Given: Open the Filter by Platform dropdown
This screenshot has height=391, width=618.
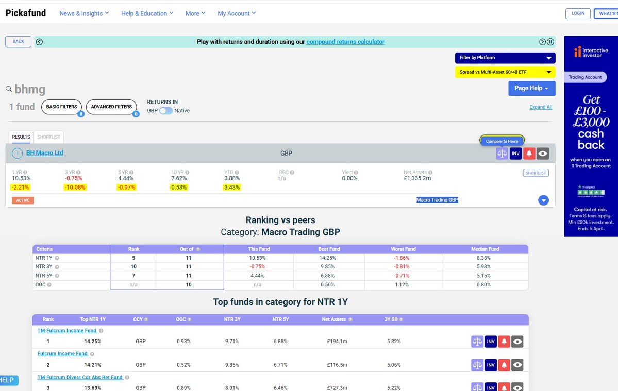Looking at the screenshot, I should 505,58.
